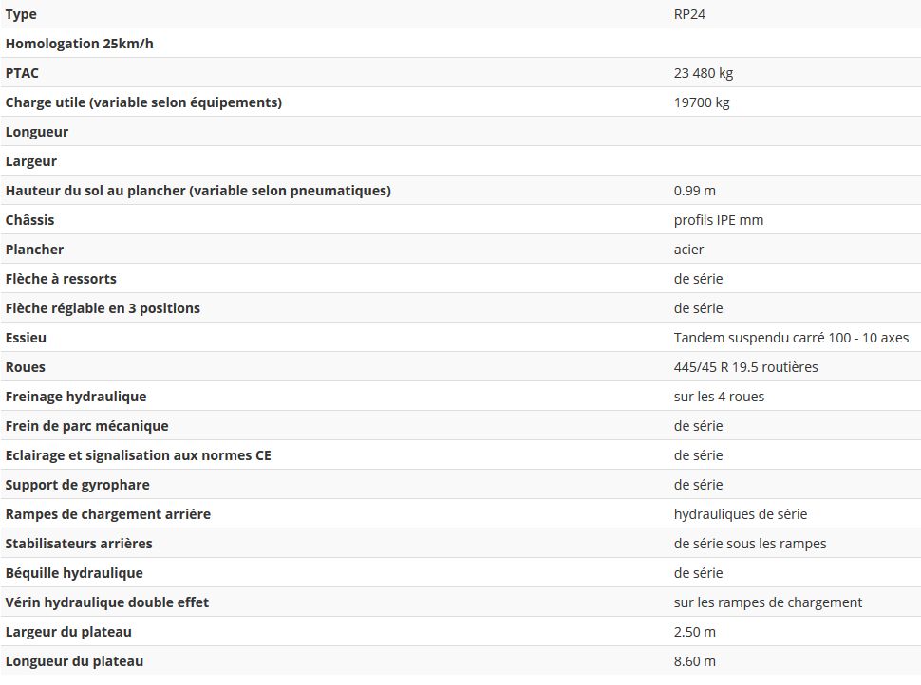Image resolution: width=921 pixels, height=685 pixels.
Task: Select the 19700 kg value
Action: click(x=701, y=102)
